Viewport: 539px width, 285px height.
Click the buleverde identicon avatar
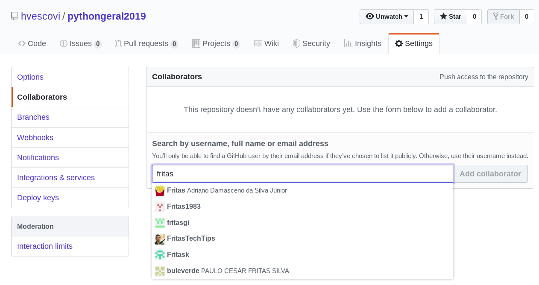tap(160, 271)
